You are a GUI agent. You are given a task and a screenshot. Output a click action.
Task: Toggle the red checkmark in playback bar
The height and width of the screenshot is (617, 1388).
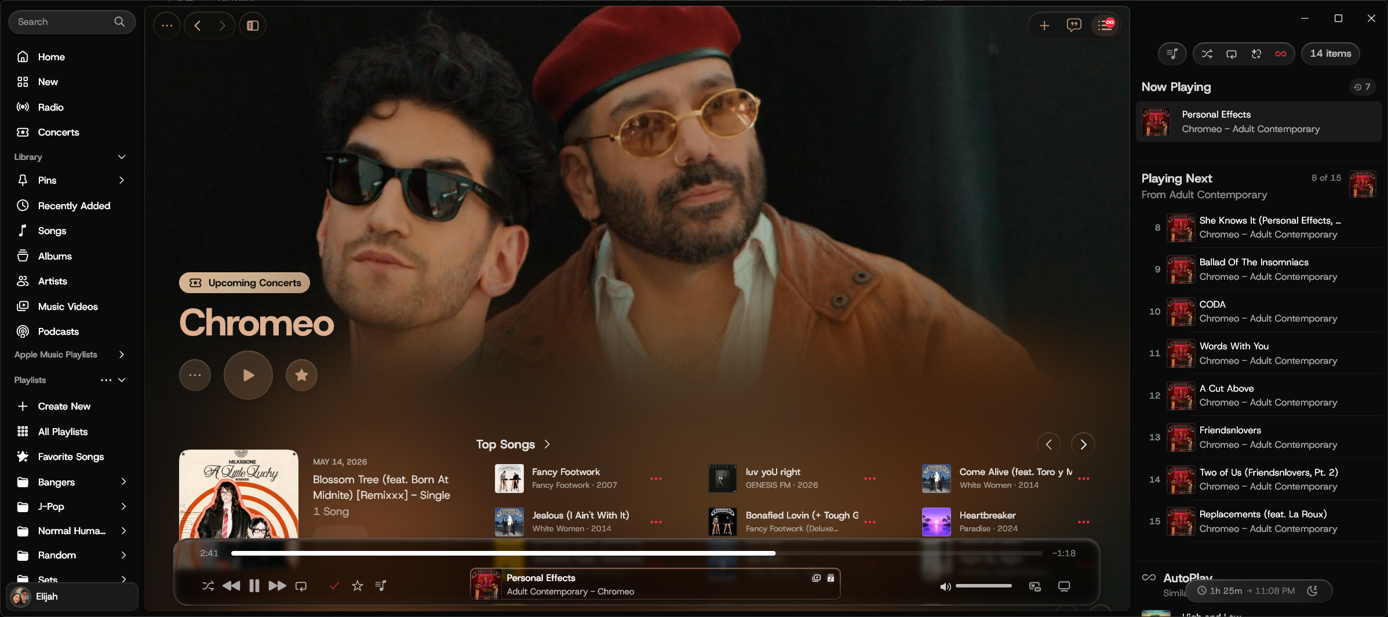(x=334, y=586)
